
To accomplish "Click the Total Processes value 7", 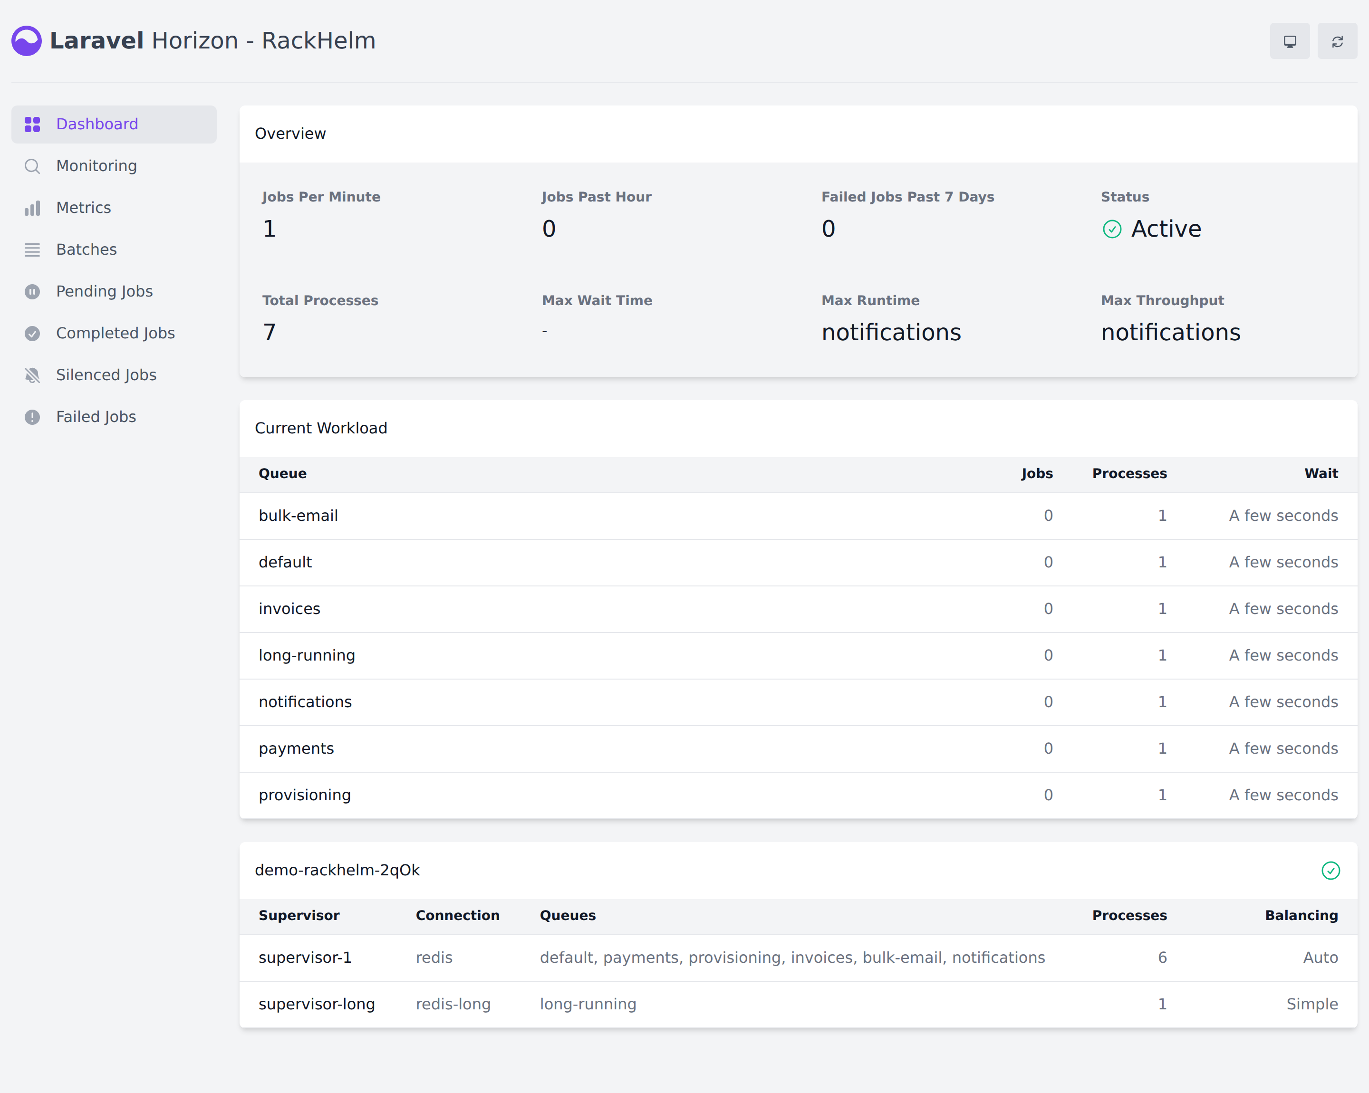I will point(269,333).
